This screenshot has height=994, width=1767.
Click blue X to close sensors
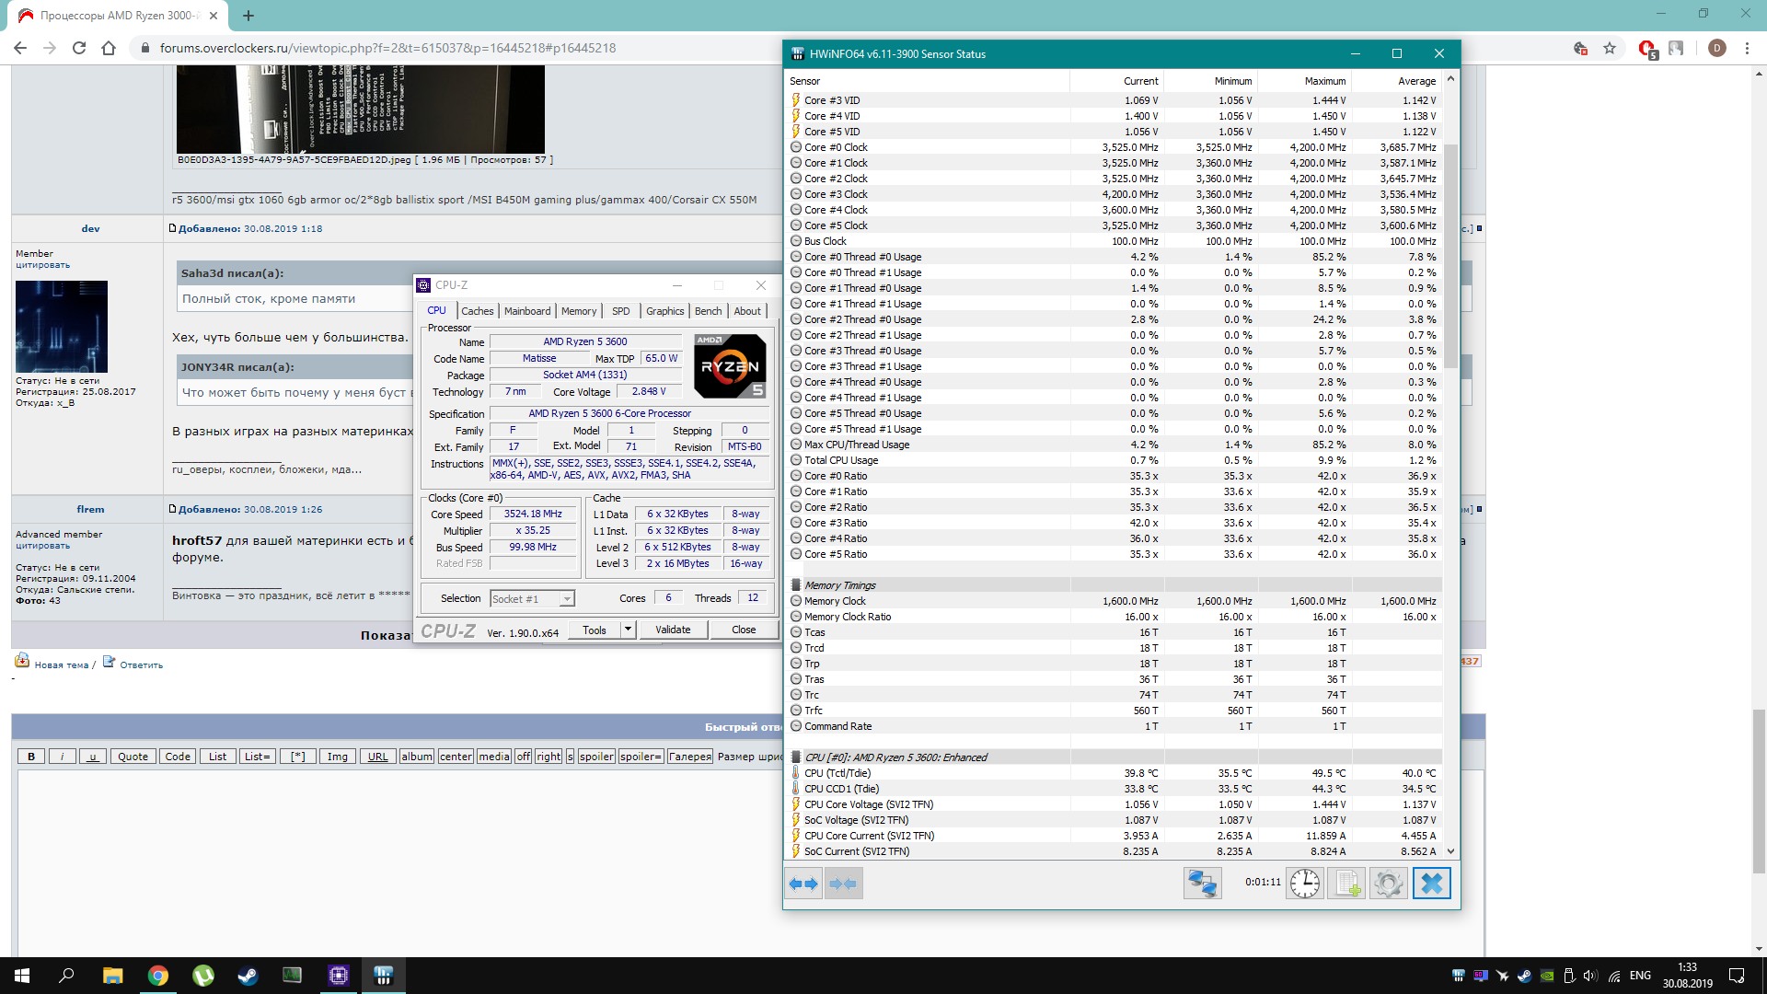[x=1431, y=884]
